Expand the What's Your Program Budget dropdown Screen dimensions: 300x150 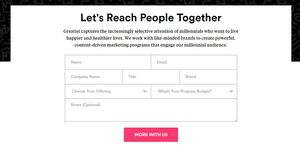click(194, 91)
